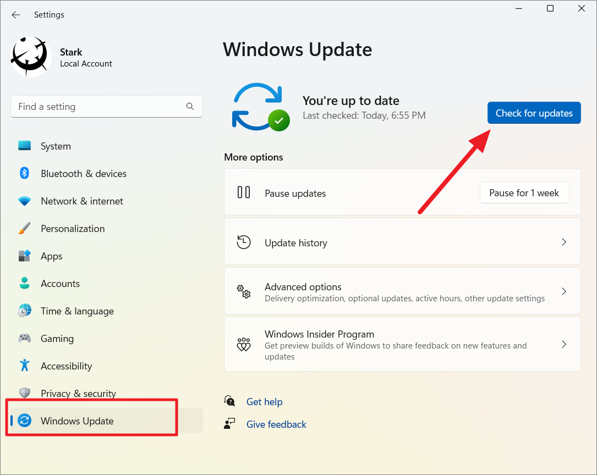
Task: Open the Update history text
Action: [296, 243]
